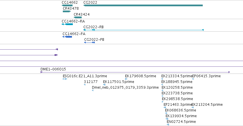Click the CG14662 gene arrow
The height and width of the screenshot is (126, 243).
(67, 5)
